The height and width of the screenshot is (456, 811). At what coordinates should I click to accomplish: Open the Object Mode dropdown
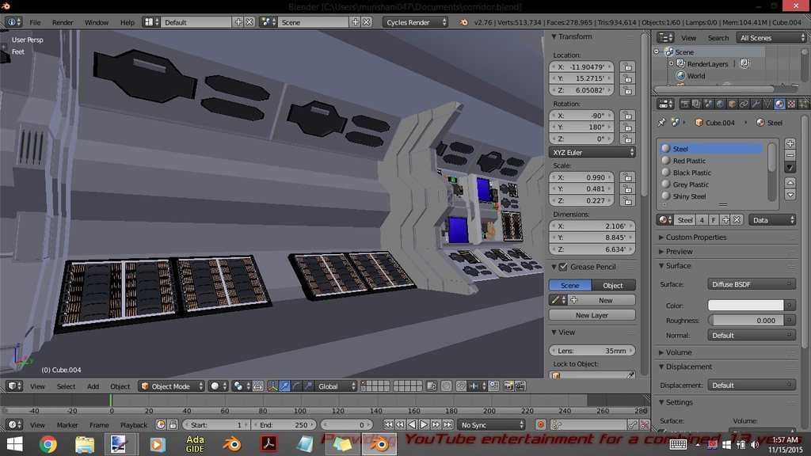pyautogui.click(x=171, y=386)
